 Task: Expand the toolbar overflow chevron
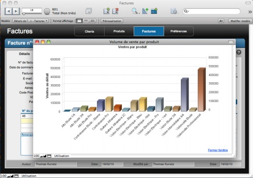click(x=250, y=11)
